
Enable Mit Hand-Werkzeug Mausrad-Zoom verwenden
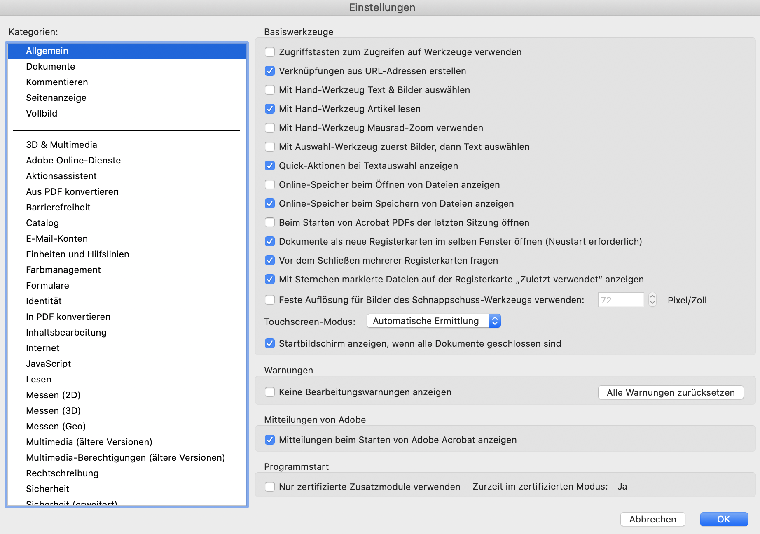coord(270,128)
